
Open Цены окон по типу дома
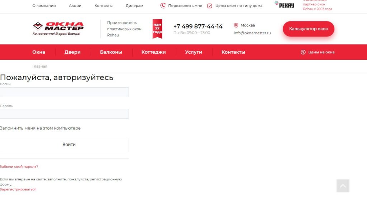[x=239, y=6]
